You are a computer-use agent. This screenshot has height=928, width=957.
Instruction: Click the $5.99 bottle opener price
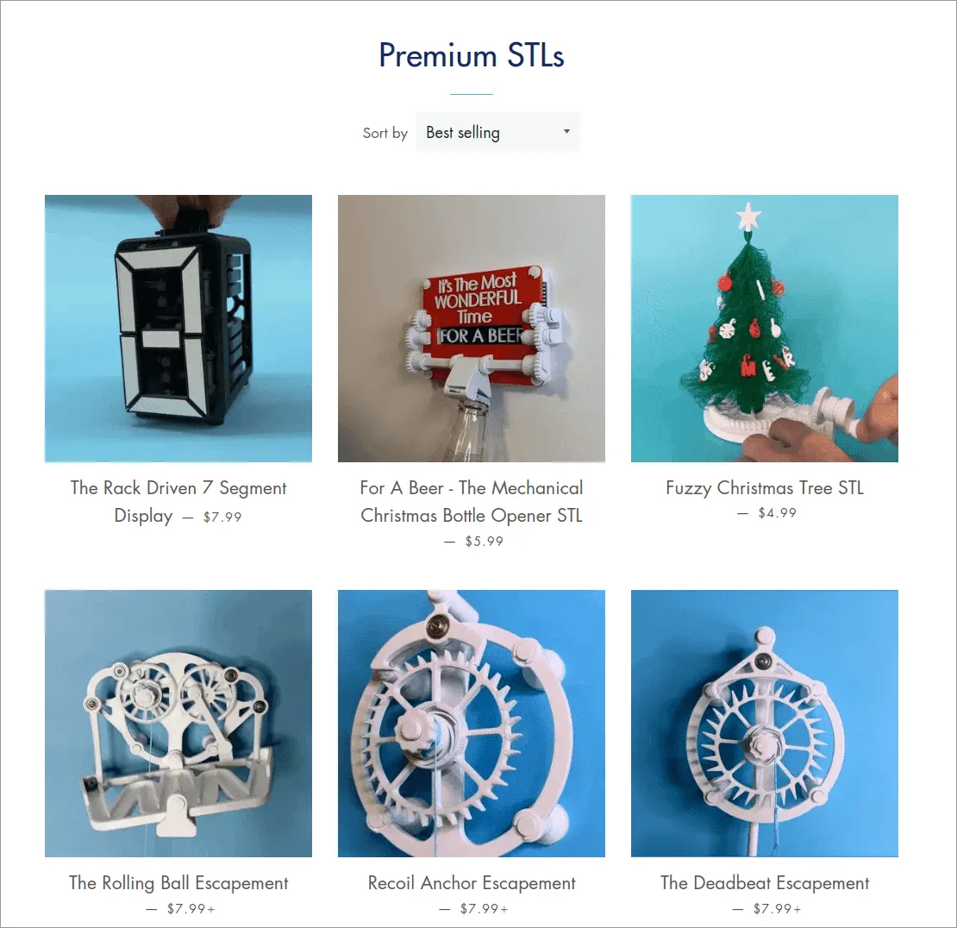(x=484, y=542)
